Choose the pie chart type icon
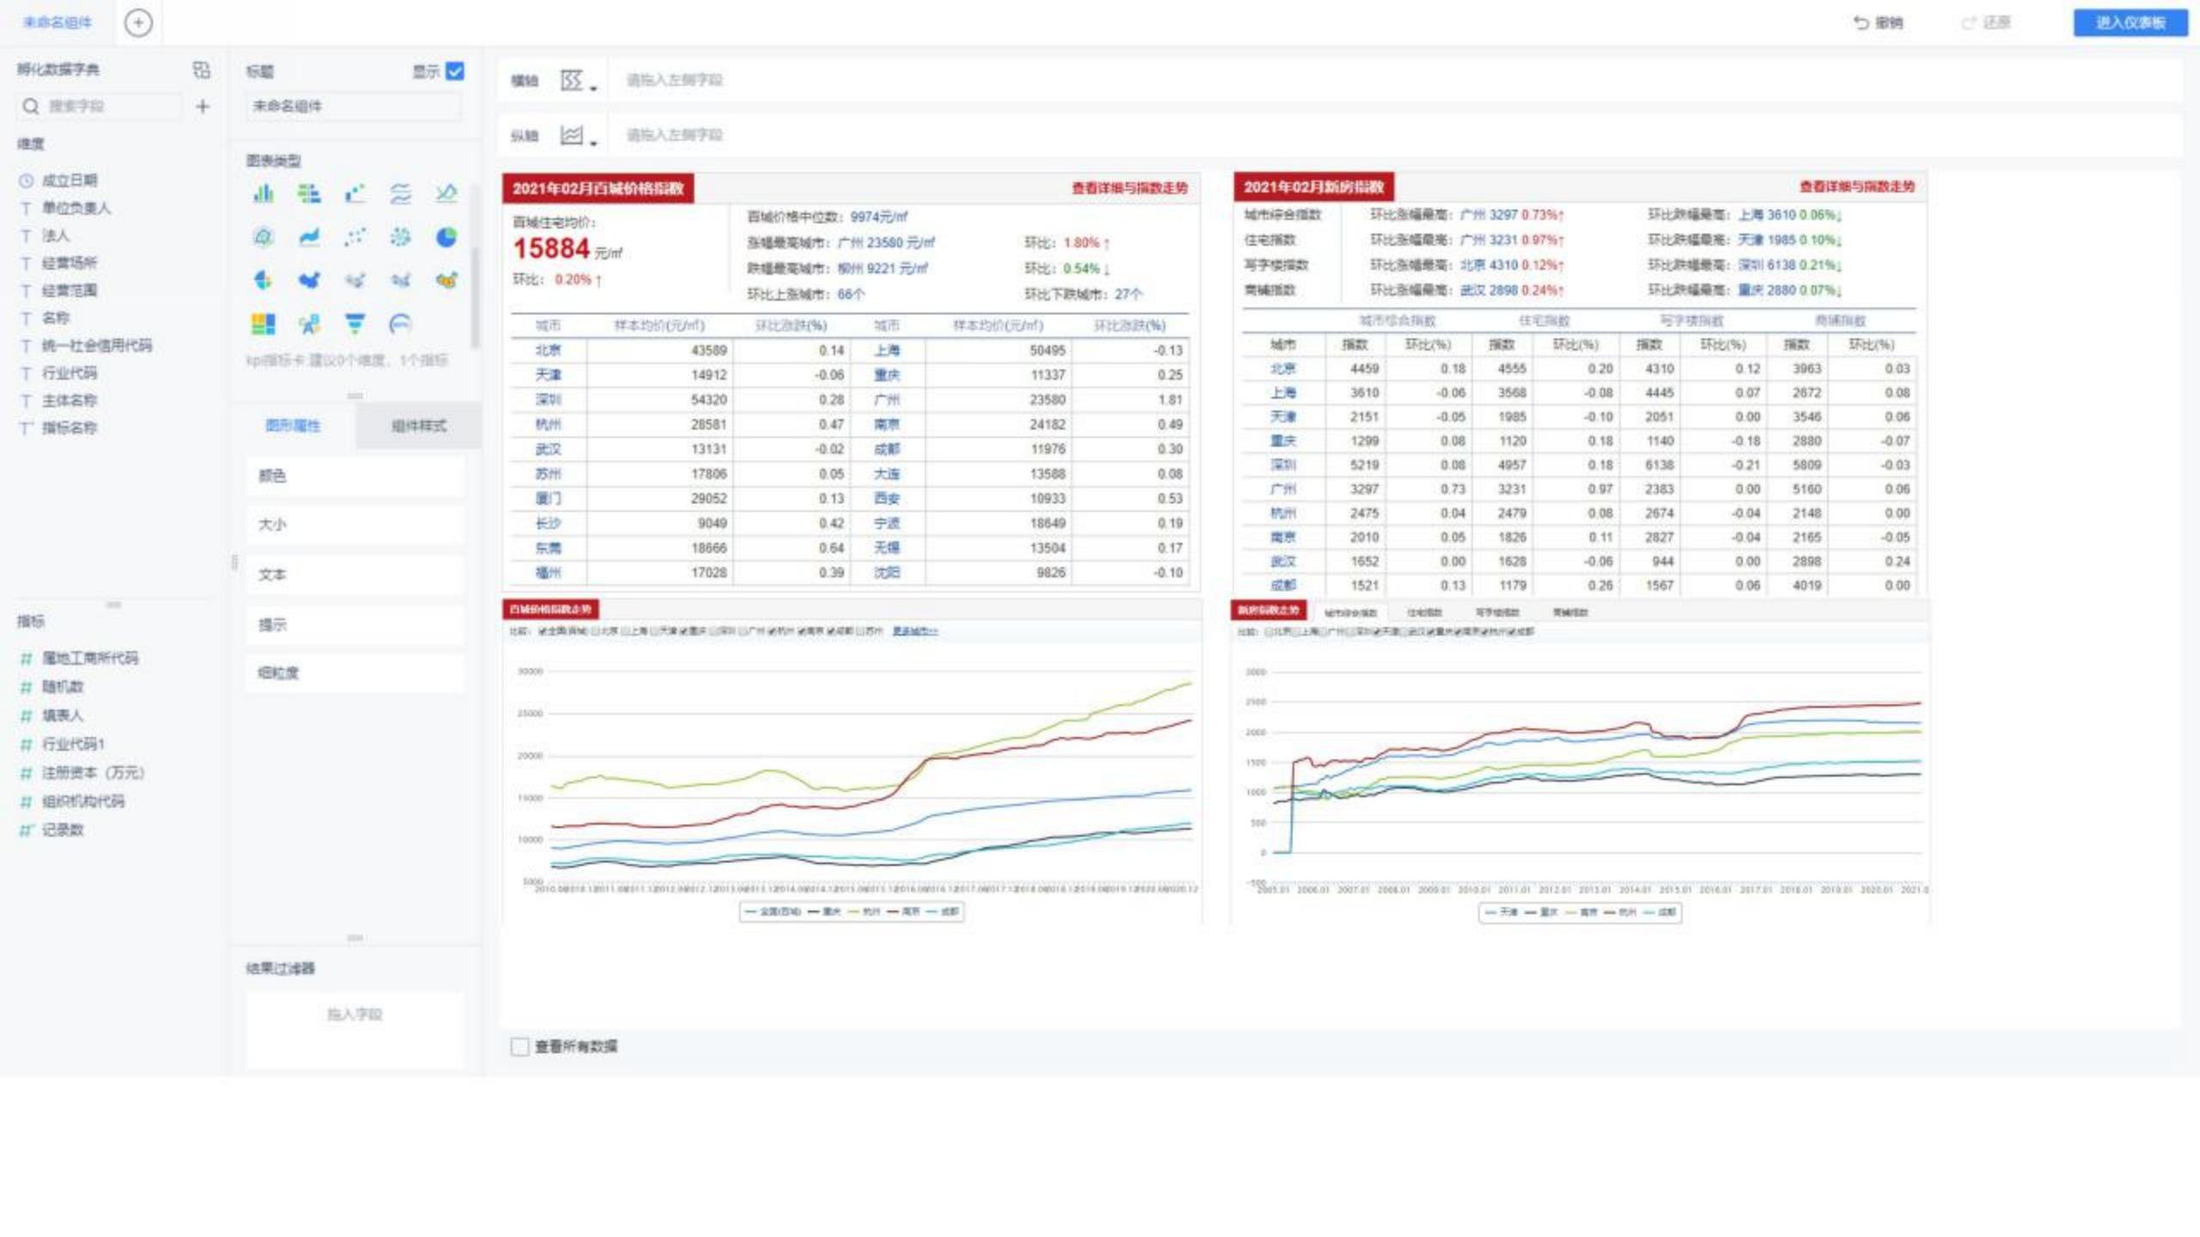 (446, 237)
